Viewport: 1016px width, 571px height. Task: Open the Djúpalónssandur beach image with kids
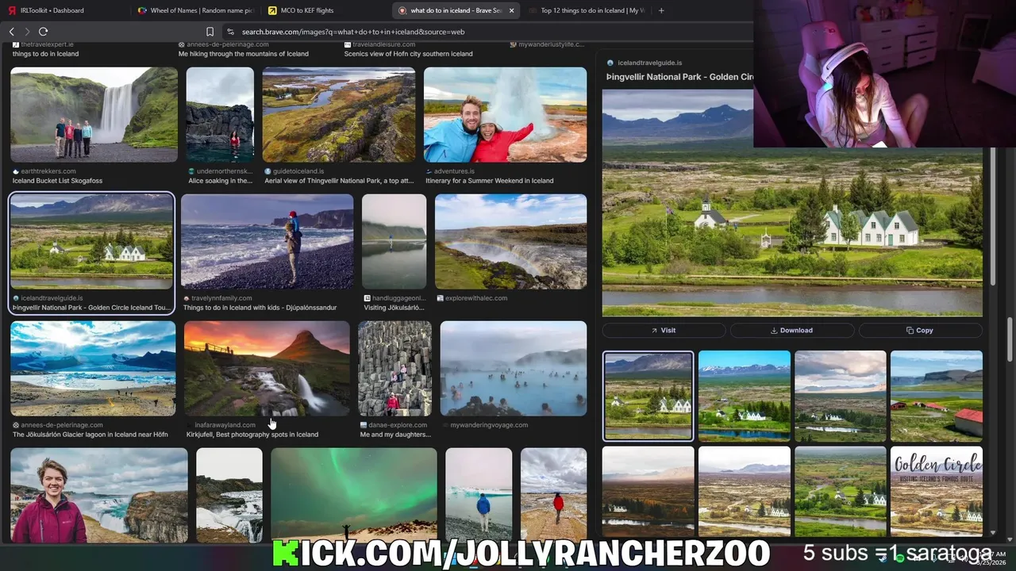point(267,242)
